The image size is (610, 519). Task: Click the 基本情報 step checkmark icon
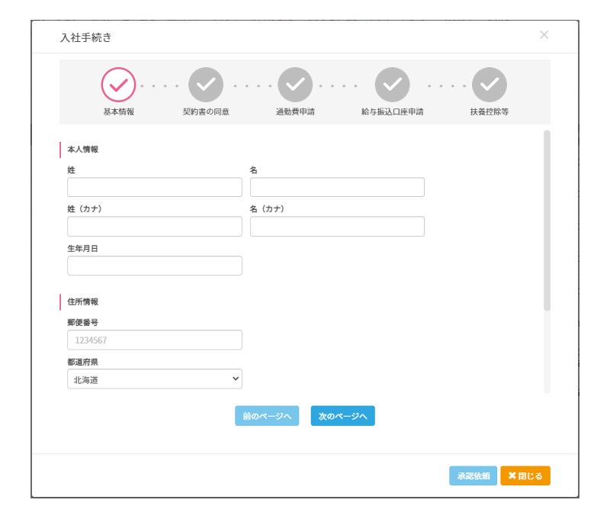(118, 85)
